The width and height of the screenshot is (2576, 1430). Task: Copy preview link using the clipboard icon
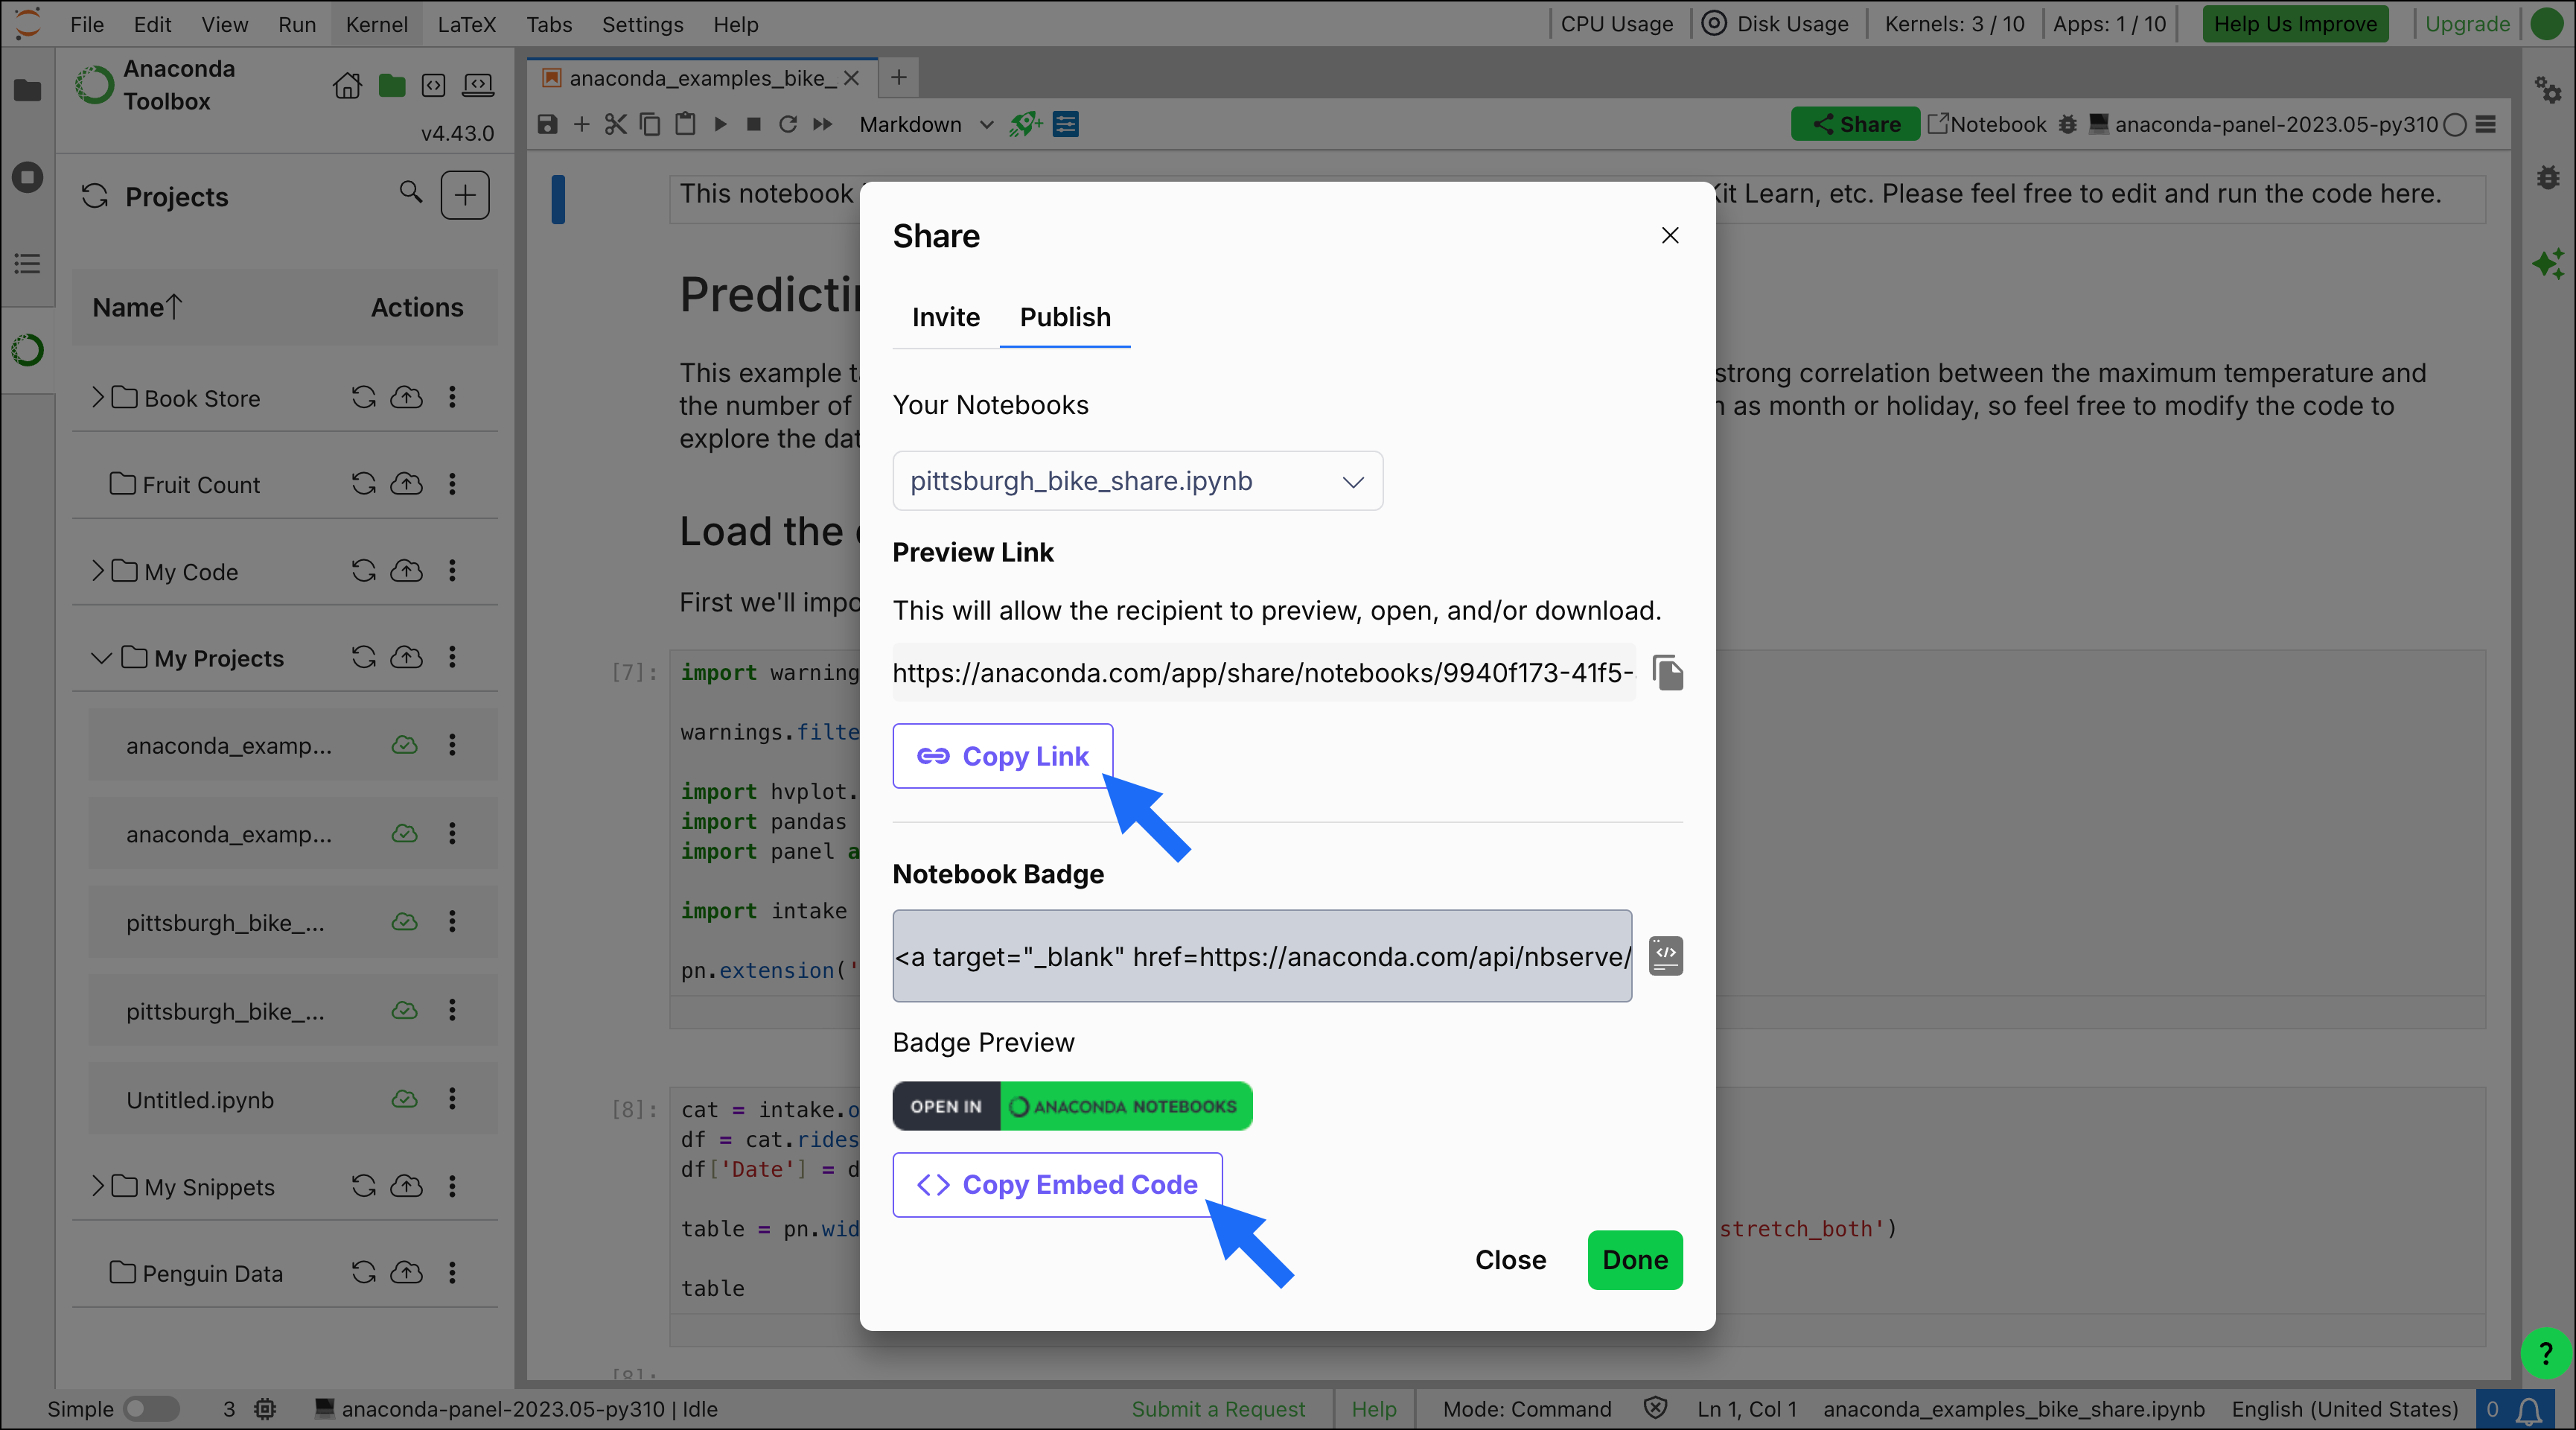pyautogui.click(x=1667, y=673)
